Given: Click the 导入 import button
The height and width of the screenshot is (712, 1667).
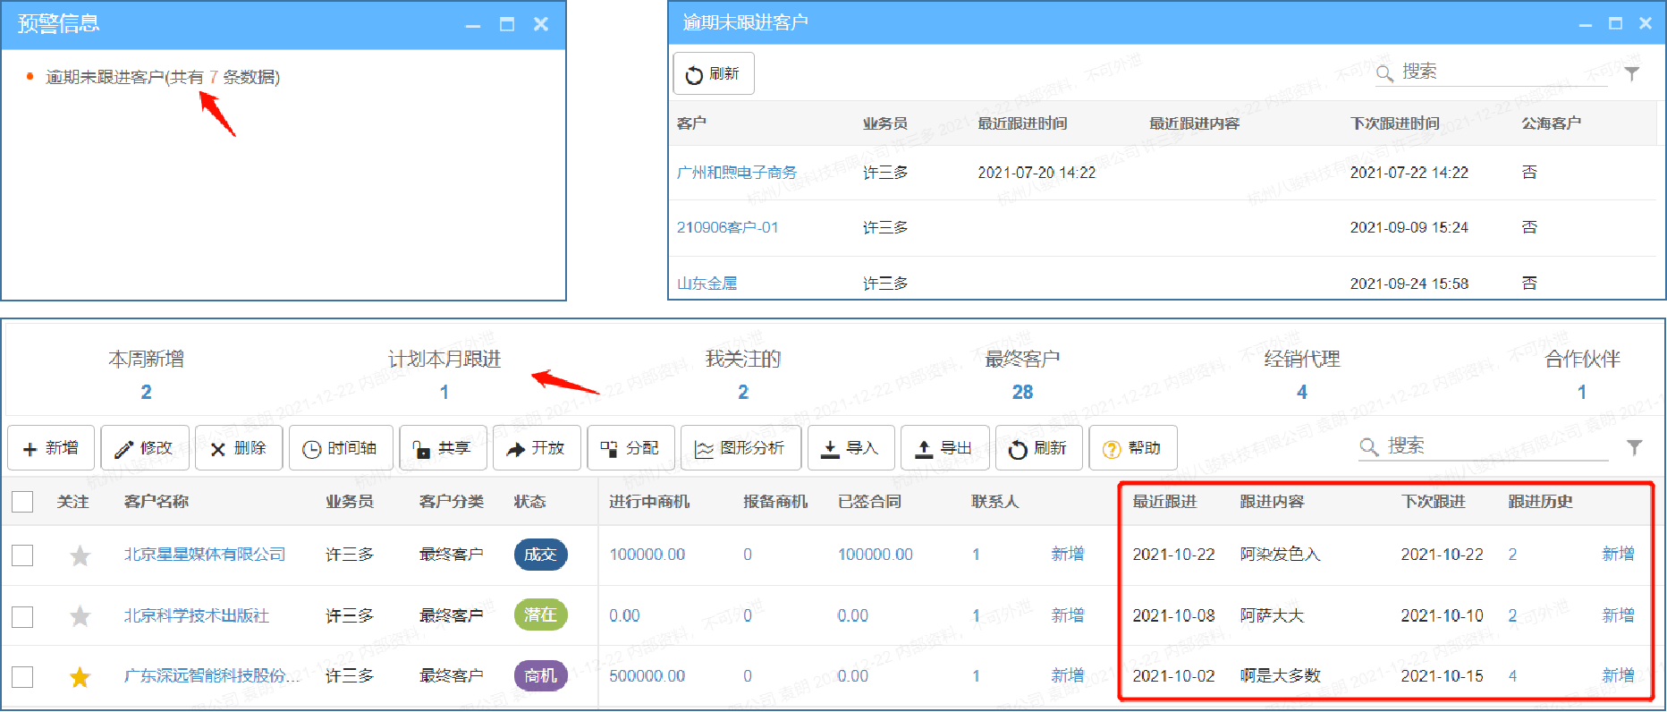Looking at the screenshot, I should pos(850,448).
